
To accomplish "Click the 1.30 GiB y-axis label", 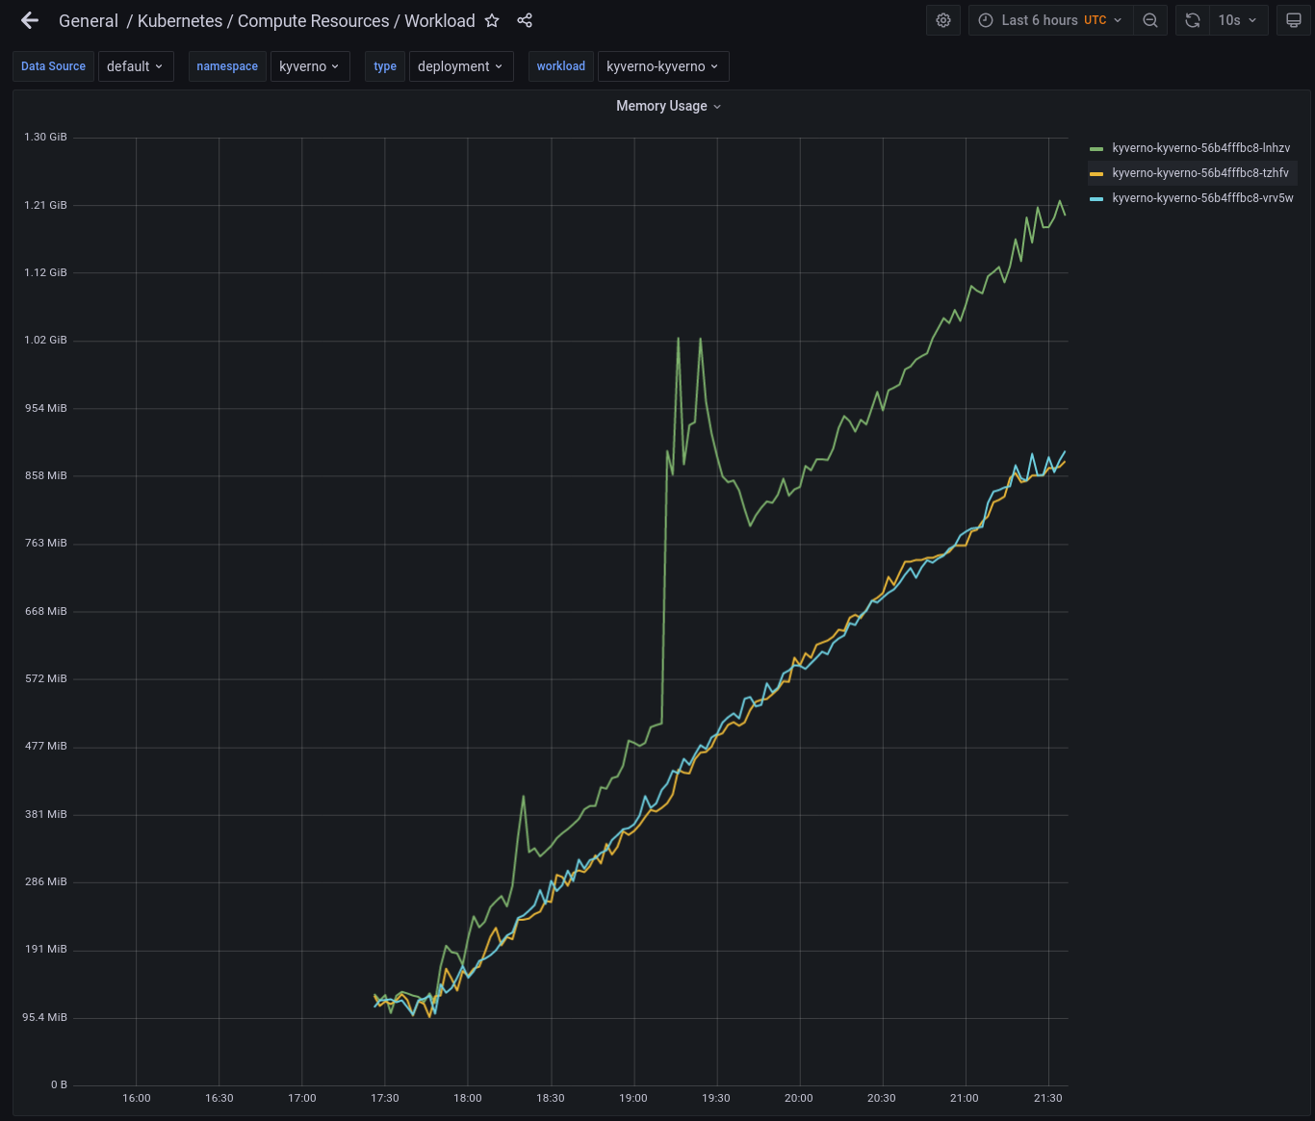I will click(x=45, y=138).
